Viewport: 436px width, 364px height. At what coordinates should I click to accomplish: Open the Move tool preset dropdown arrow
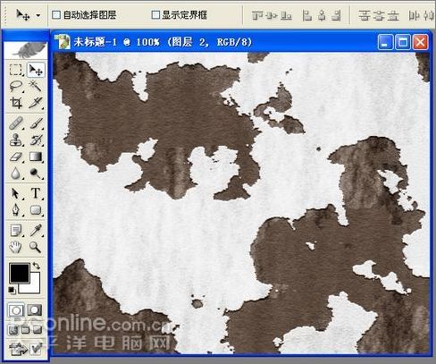click(38, 15)
